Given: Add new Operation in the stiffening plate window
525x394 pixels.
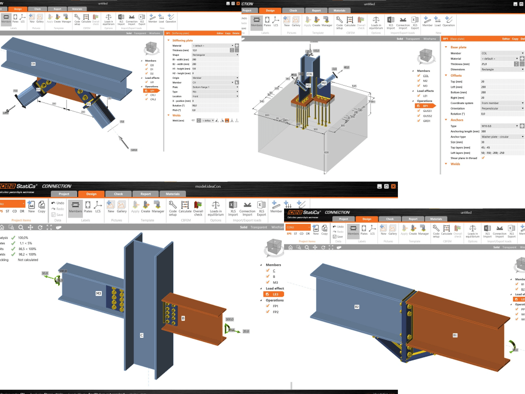Looking at the screenshot, I should pyautogui.click(x=171, y=18).
